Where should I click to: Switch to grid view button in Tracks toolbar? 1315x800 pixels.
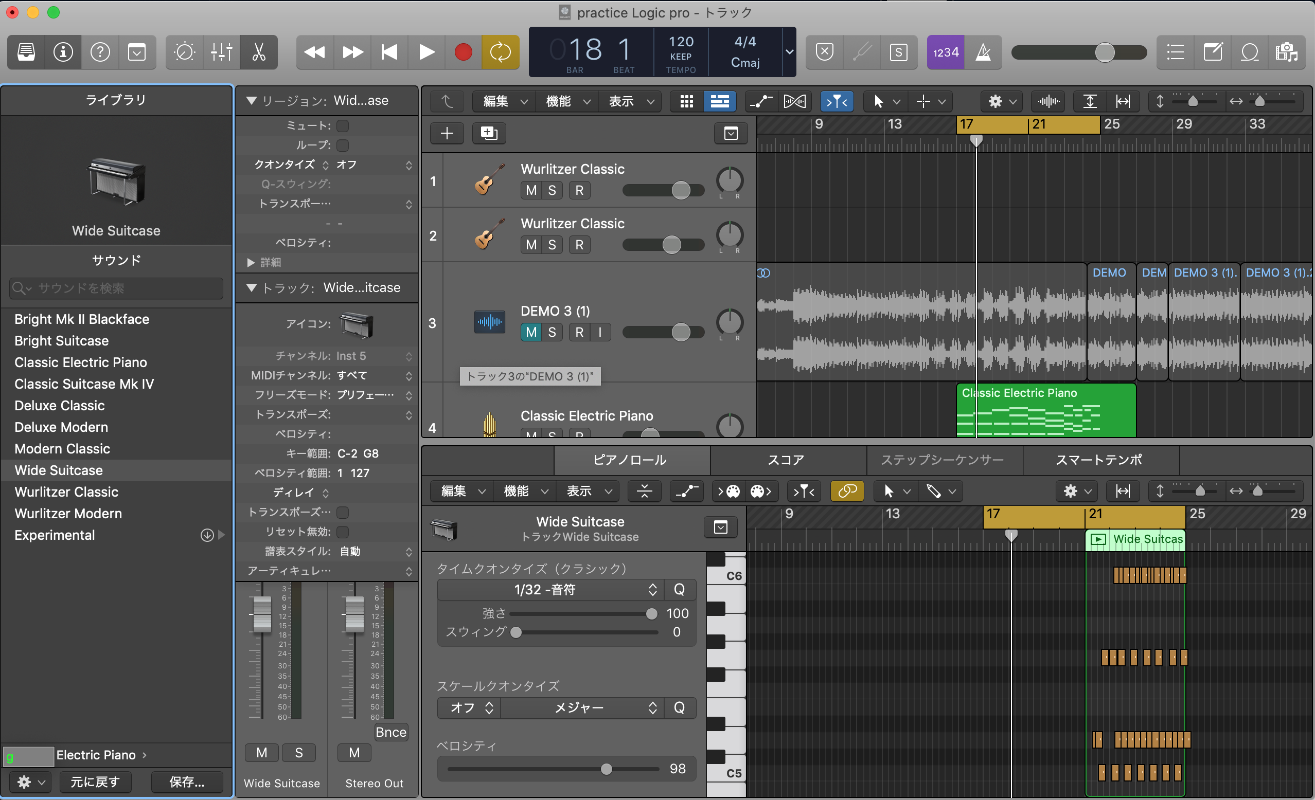(687, 101)
